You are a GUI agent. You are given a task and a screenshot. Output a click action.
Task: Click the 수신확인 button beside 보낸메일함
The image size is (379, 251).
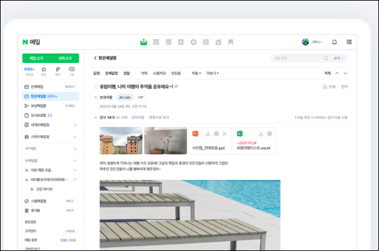(70, 106)
